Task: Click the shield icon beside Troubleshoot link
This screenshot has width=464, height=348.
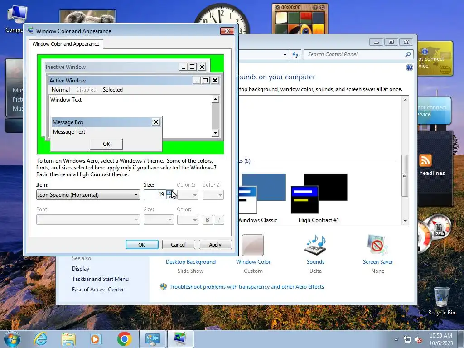Action: (x=163, y=287)
